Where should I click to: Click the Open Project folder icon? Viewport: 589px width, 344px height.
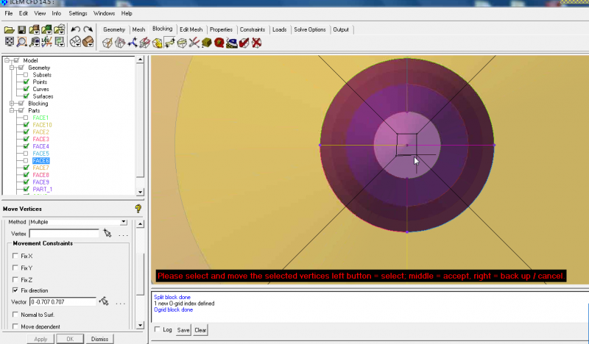[9, 29]
